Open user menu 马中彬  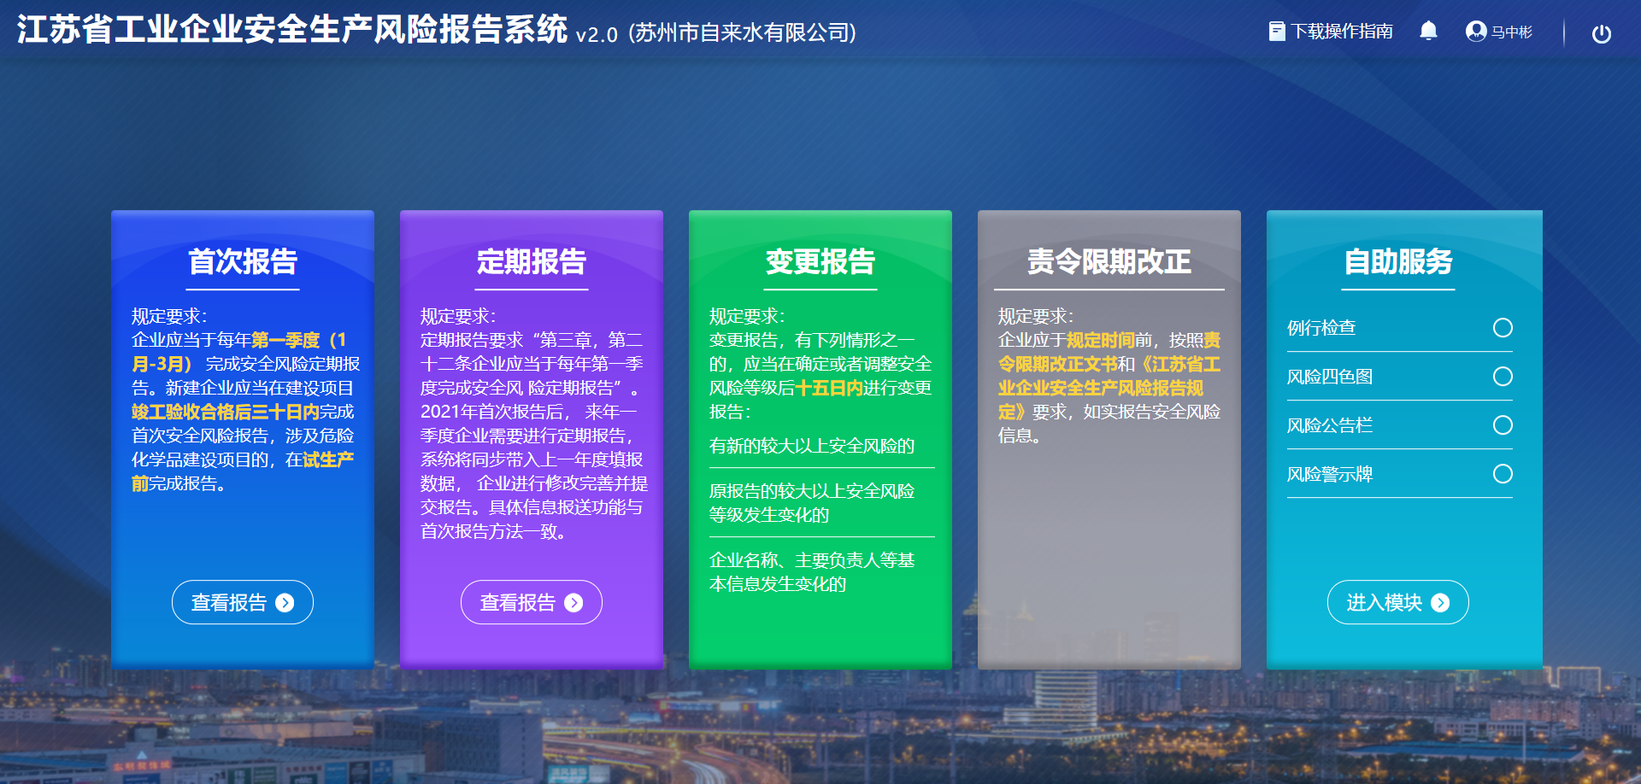click(1511, 32)
